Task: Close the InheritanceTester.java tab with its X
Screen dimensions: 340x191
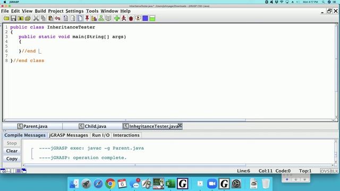Action: pos(180,125)
